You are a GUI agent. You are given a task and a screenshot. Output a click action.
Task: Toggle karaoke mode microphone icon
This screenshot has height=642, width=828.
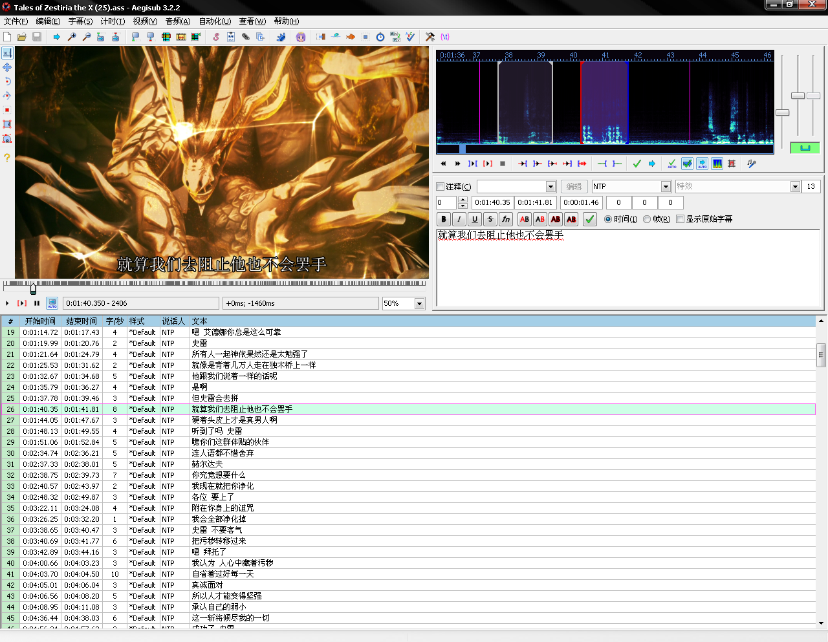(x=752, y=164)
